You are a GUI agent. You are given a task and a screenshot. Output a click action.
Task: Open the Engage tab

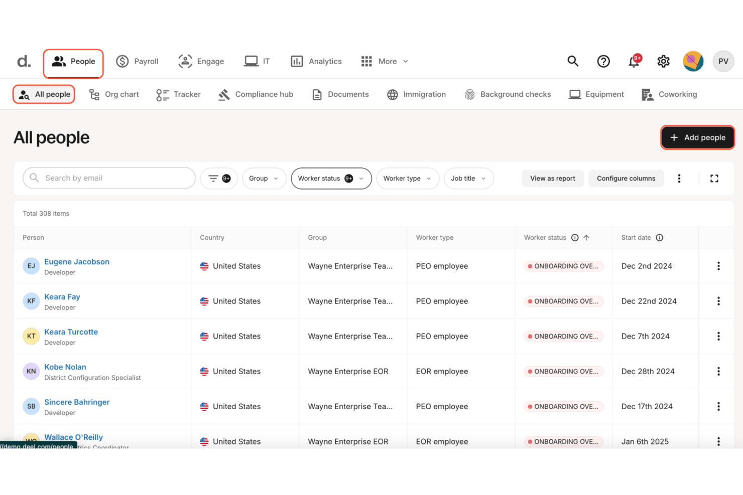[201, 61]
